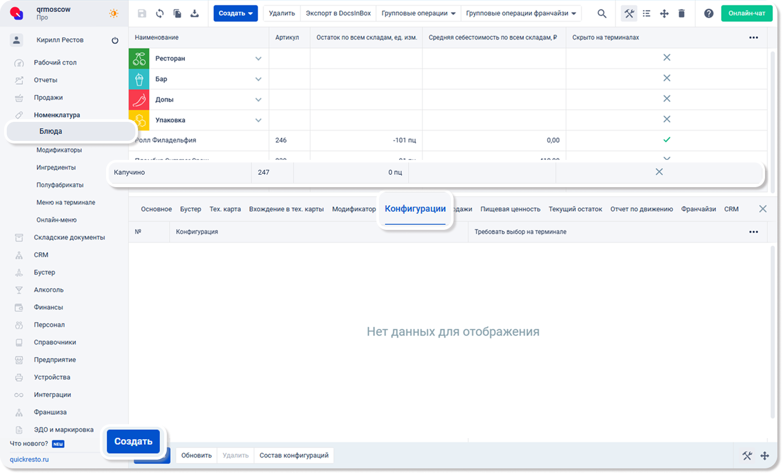Click the download import icon in the toolbar
Viewport: 782px width, 473px height.
click(195, 13)
